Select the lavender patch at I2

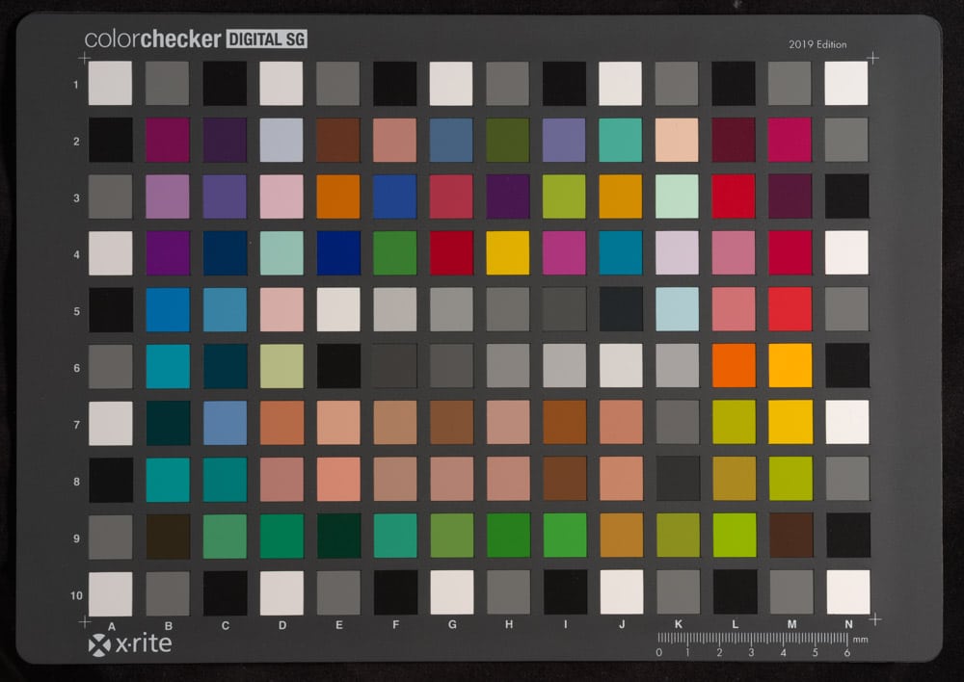click(564, 140)
